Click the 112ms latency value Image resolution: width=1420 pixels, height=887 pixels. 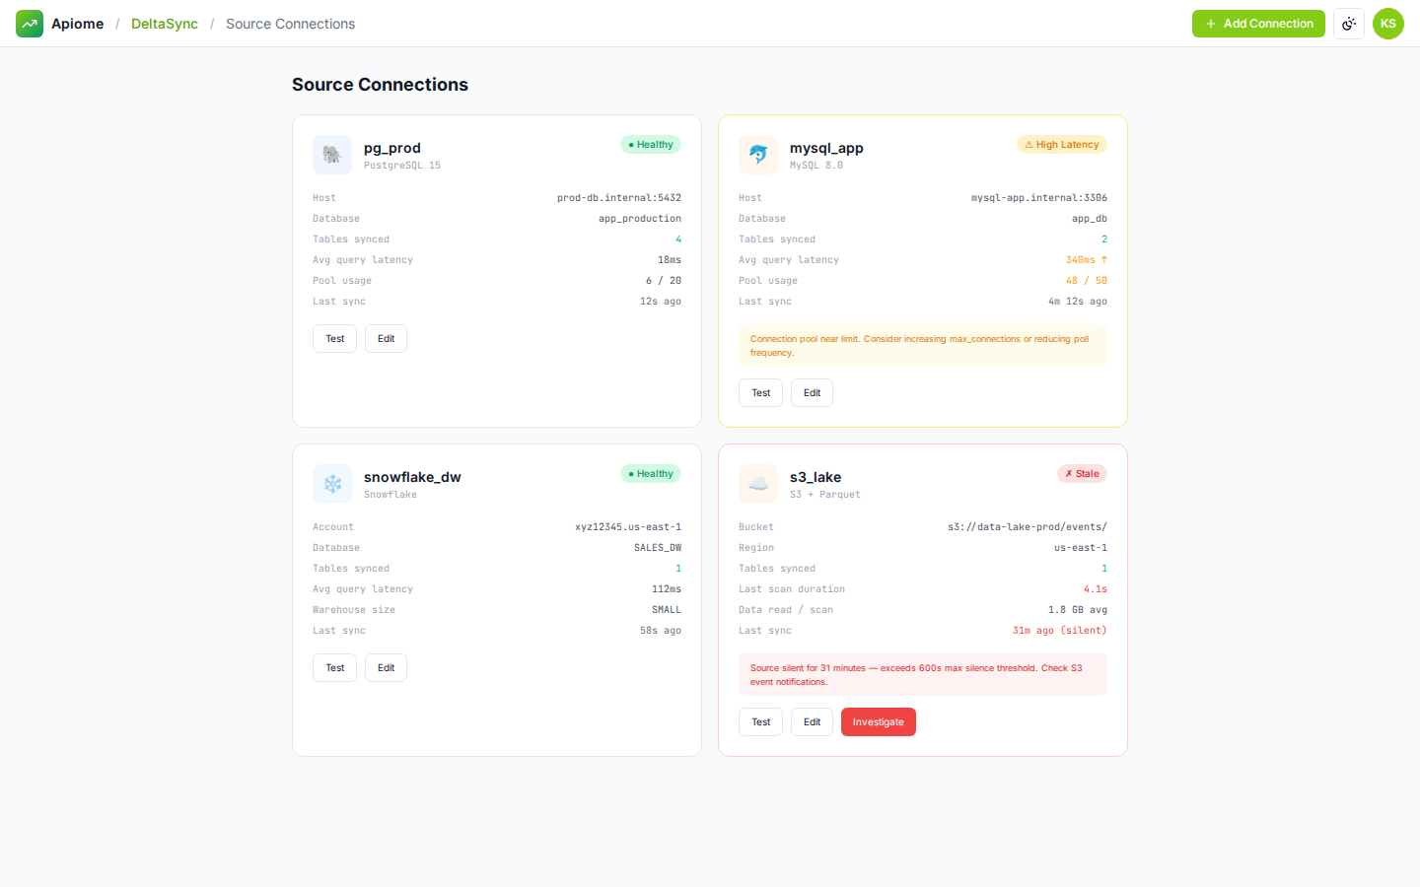pyautogui.click(x=667, y=589)
